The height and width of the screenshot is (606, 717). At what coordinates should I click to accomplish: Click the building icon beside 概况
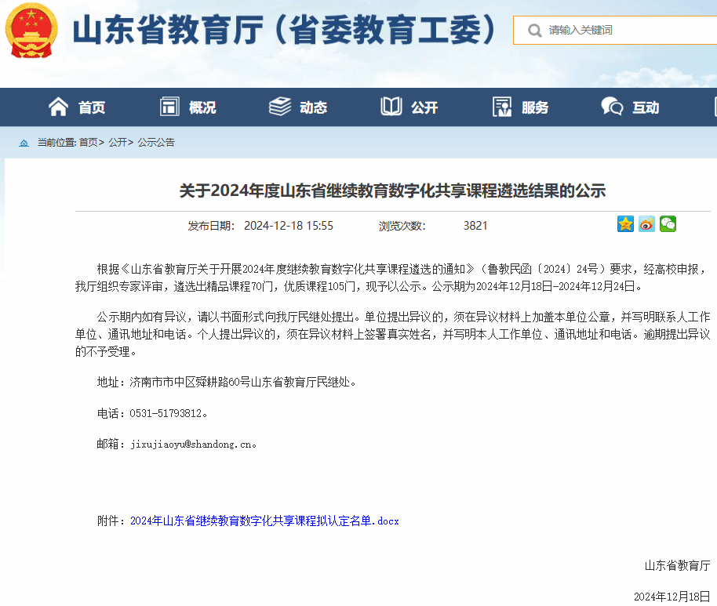click(169, 107)
